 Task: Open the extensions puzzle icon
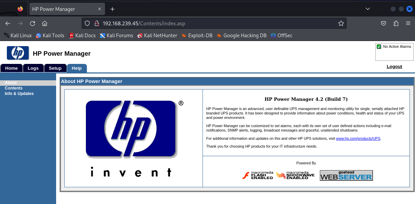coord(396,24)
